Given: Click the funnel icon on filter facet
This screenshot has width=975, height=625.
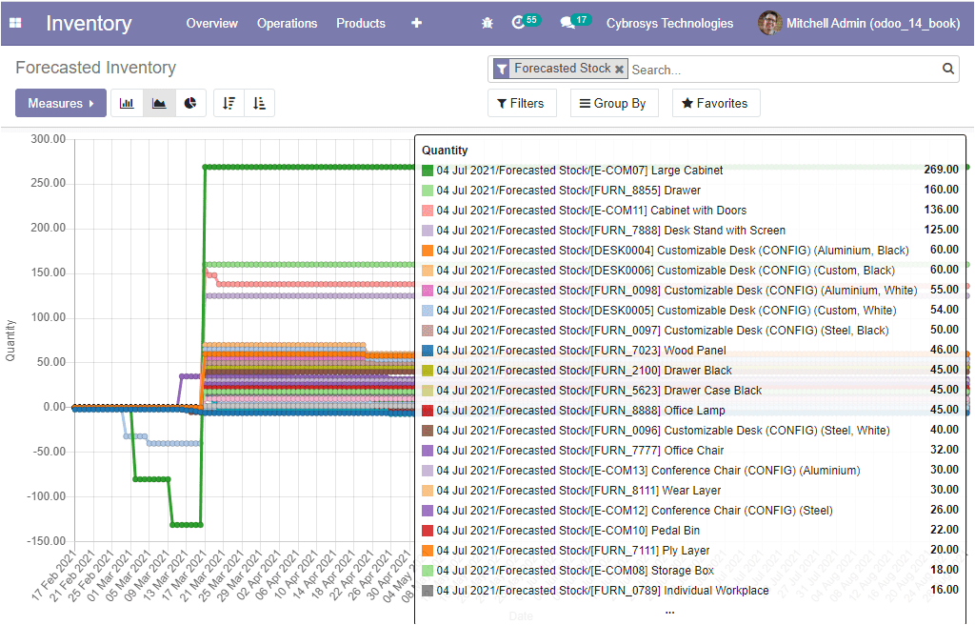Looking at the screenshot, I should pos(502,69).
